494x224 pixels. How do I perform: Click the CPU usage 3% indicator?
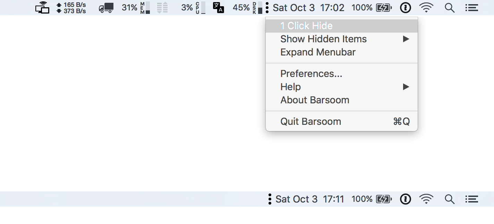193,8
